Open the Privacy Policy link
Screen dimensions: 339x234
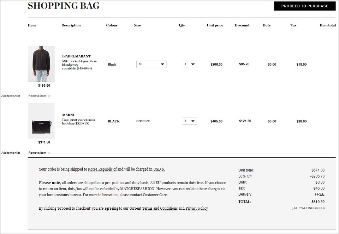click(197, 208)
